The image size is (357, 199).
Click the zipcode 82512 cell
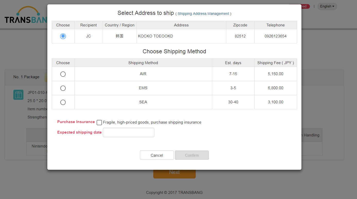click(x=240, y=36)
